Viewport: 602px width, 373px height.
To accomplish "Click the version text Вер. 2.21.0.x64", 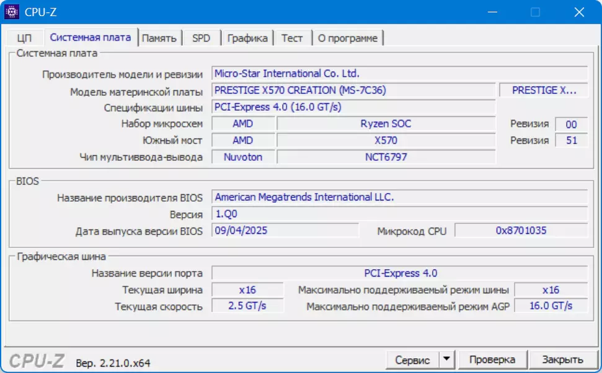I will pos(113,363).
